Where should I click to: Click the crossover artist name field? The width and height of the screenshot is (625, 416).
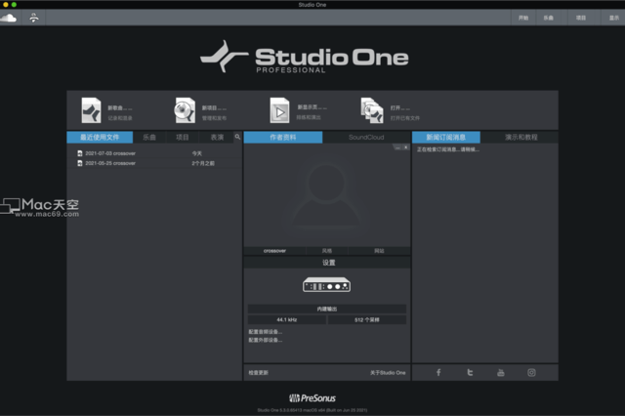click(x=274, y=251)
